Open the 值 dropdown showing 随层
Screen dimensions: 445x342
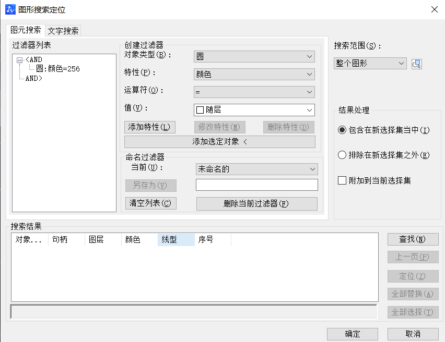(254, 110)
